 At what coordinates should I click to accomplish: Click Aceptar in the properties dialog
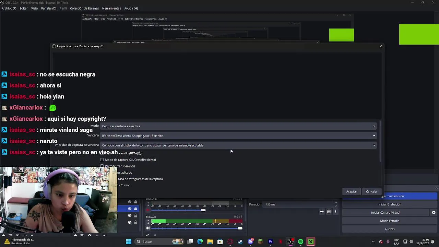(x=352, y=191)
